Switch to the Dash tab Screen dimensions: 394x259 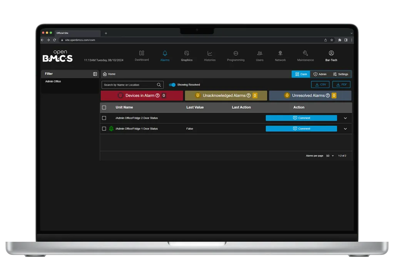(301, 74)
